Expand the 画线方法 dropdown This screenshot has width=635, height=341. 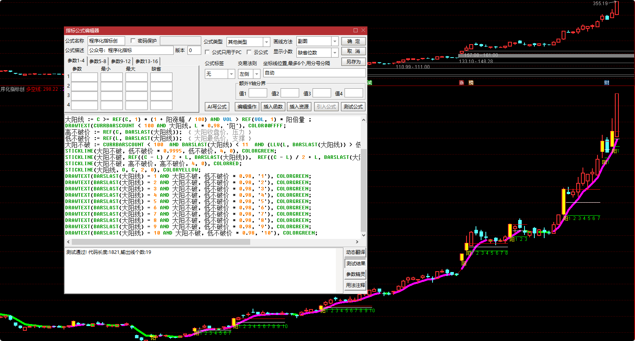point(335,41)
